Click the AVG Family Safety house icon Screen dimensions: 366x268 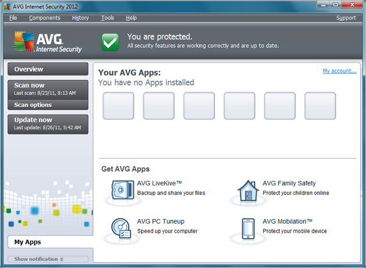pyautogui.click(x=248, y=191)
